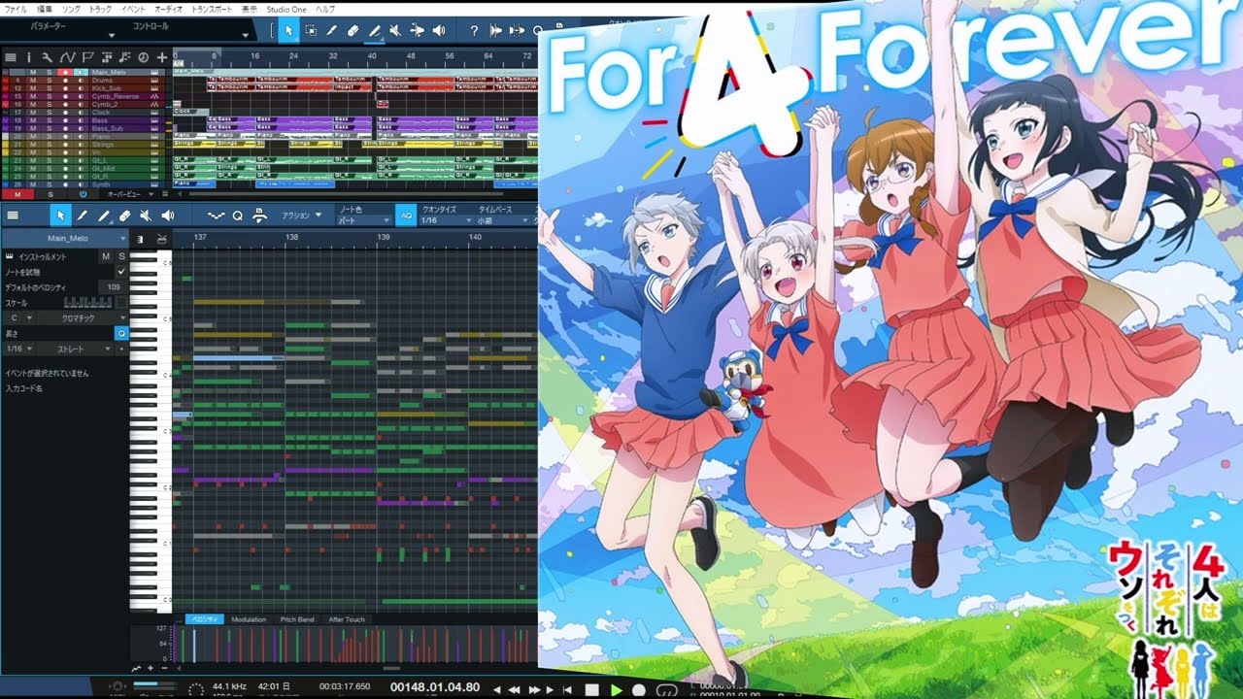Click the default velocity value field
This screenshot has width=1243, height=699.
[114, 287]
